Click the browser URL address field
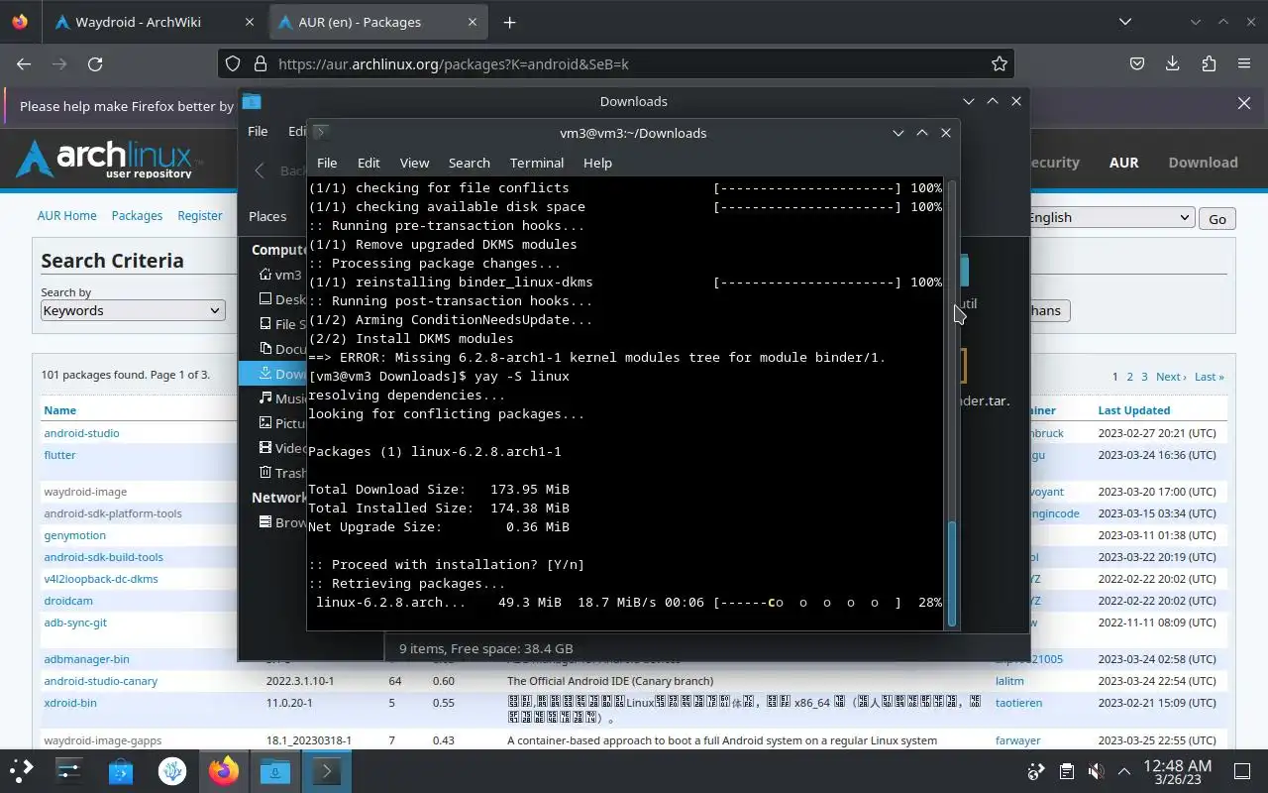Screen dimensions: 1268x793 pyautogui.click(x=614, y=63)
